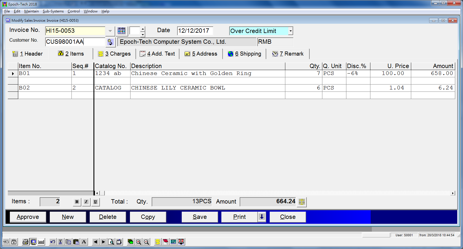Click the font 'A' icon

coord(84,242)
